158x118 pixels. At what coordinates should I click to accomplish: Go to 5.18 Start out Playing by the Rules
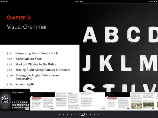[x=31, y=64]
